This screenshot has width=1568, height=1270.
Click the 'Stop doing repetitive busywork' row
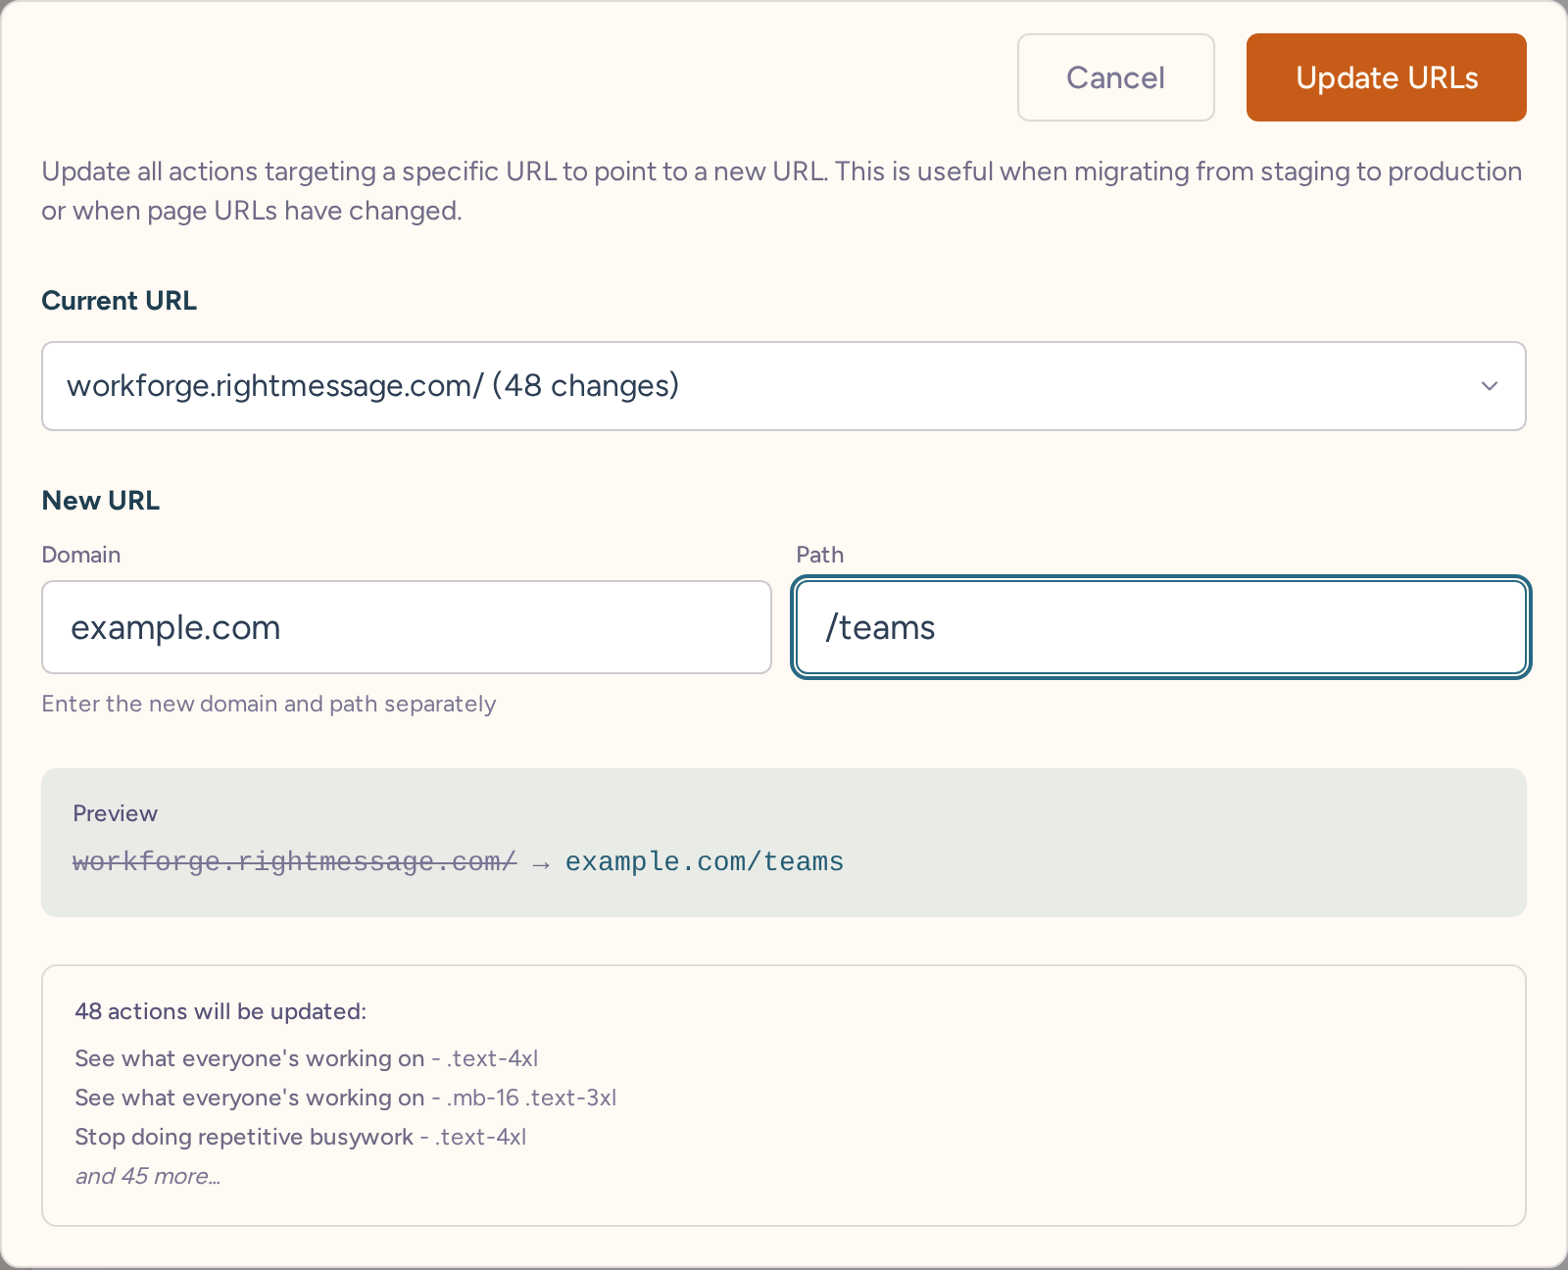301,1137
